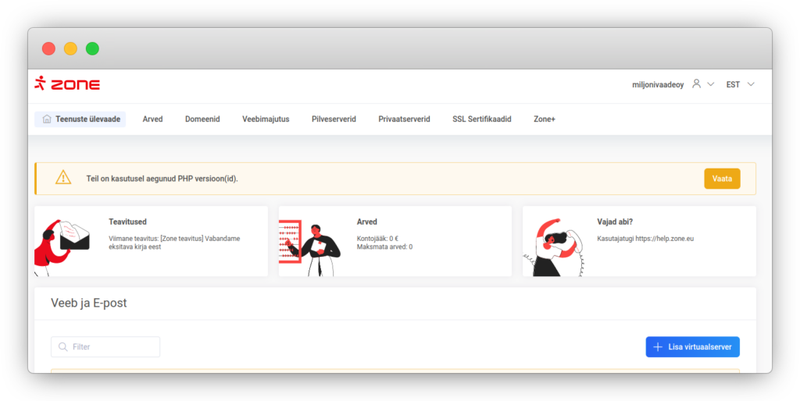Click the warning triangle icon
The image size is (800, 401).
tap(63, 177)
